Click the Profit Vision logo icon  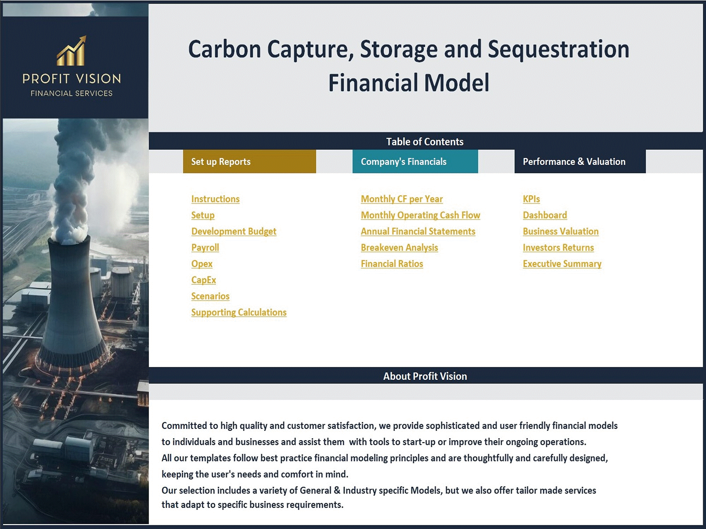[x=76, y=53]
